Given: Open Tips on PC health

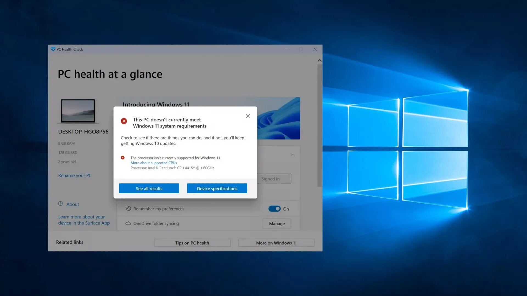Looking at the screenshot, I should [192, 243].
